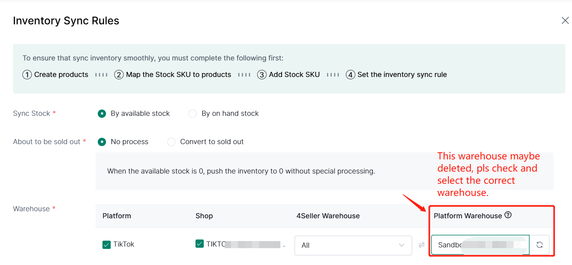Open the Platform Warehouse Sandbox selector

(480, 245)
